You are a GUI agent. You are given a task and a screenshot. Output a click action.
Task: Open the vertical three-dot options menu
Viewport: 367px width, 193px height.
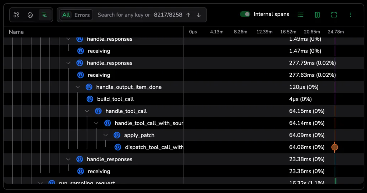[351, 15]
